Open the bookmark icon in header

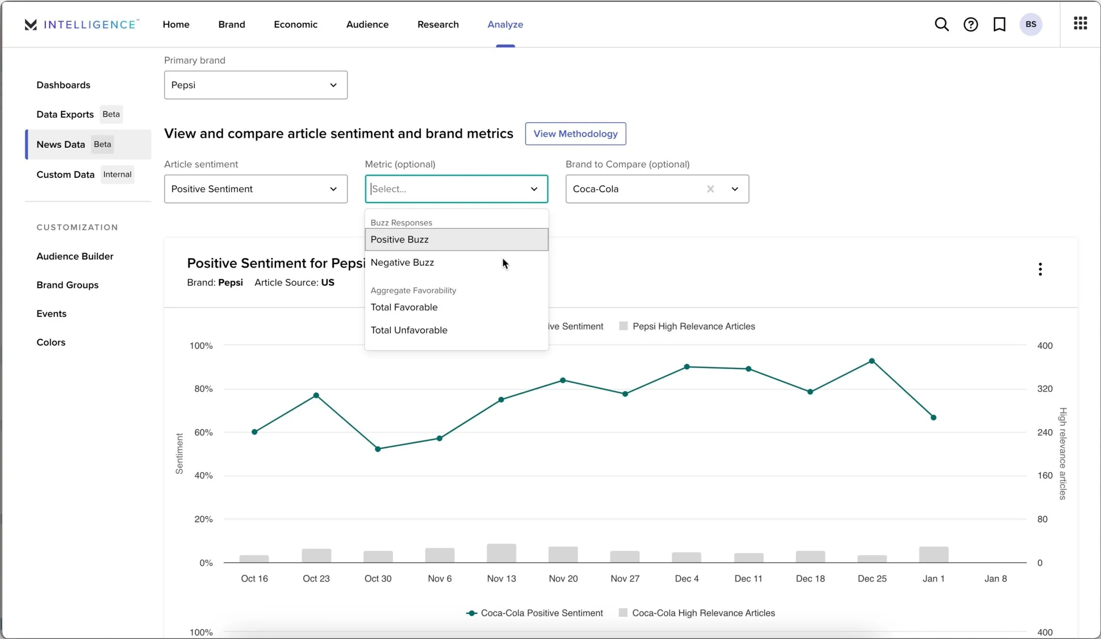point(999,24)
